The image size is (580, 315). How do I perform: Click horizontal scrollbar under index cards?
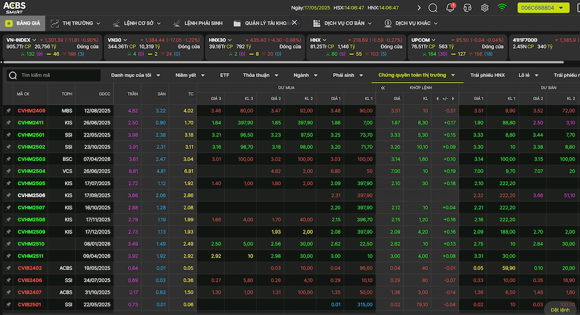[x=283, y=62]
